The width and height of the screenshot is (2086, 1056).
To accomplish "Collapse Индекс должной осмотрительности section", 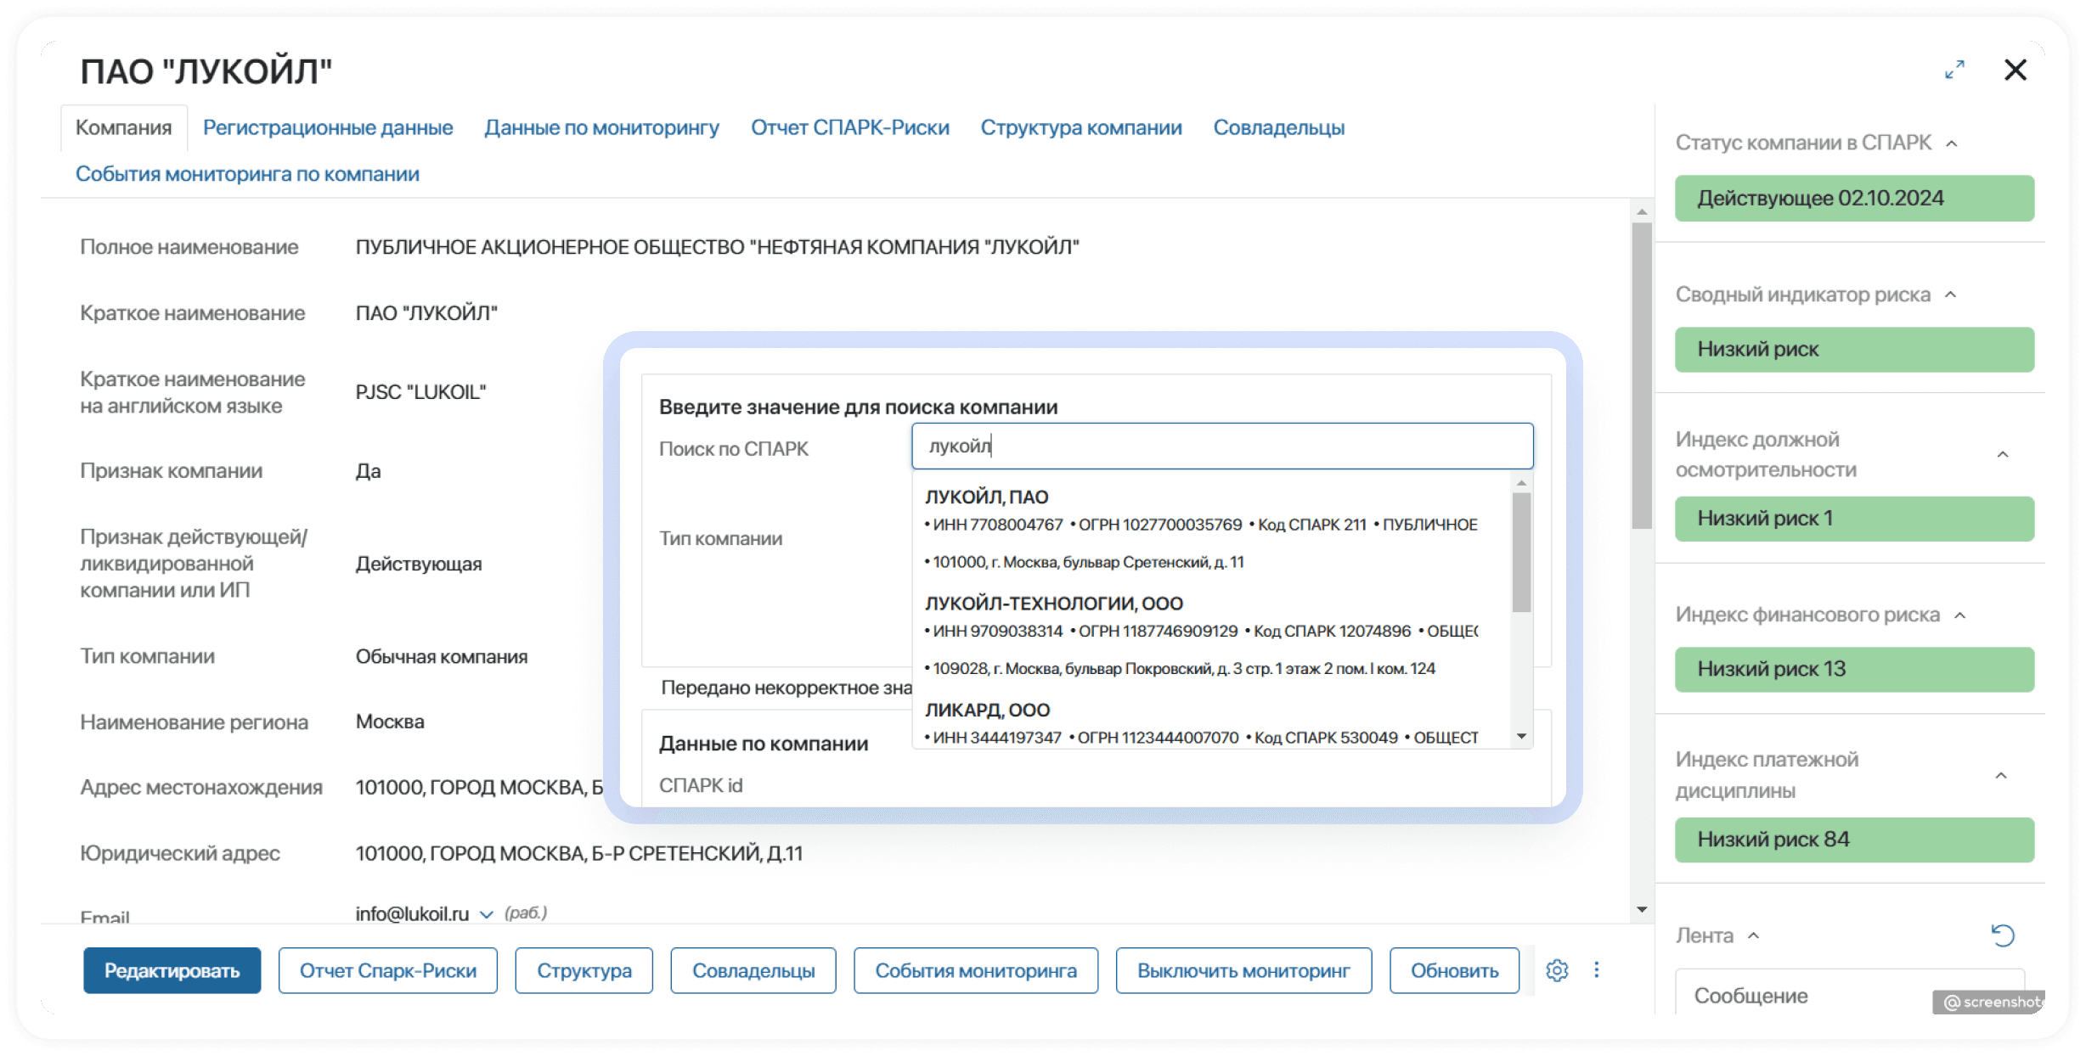I will (x=2002, y=455).
